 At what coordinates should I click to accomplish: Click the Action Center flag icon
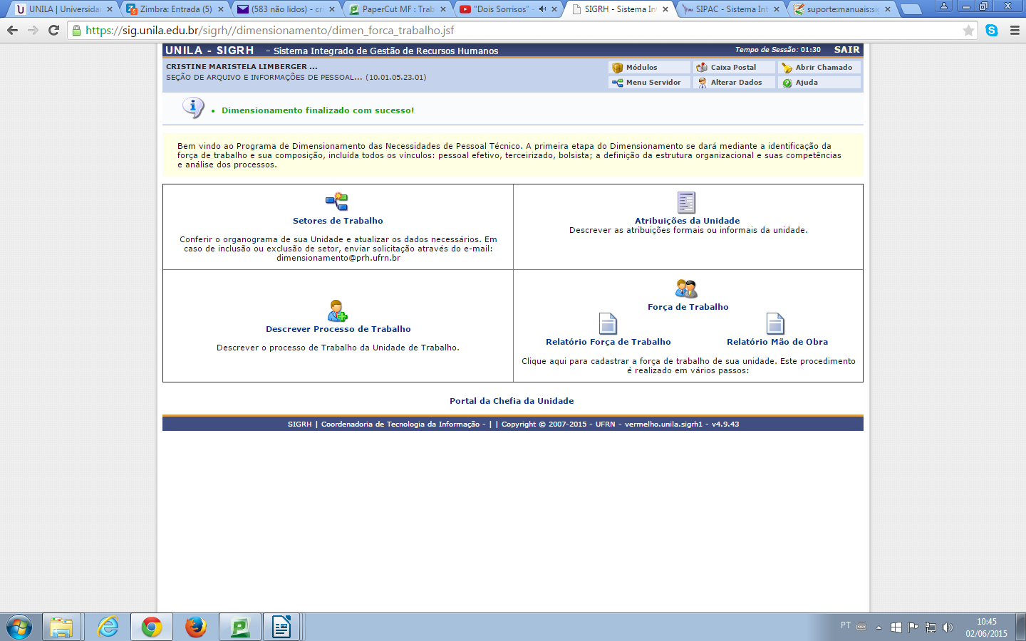pyautogui.click(x=913, y=627)
